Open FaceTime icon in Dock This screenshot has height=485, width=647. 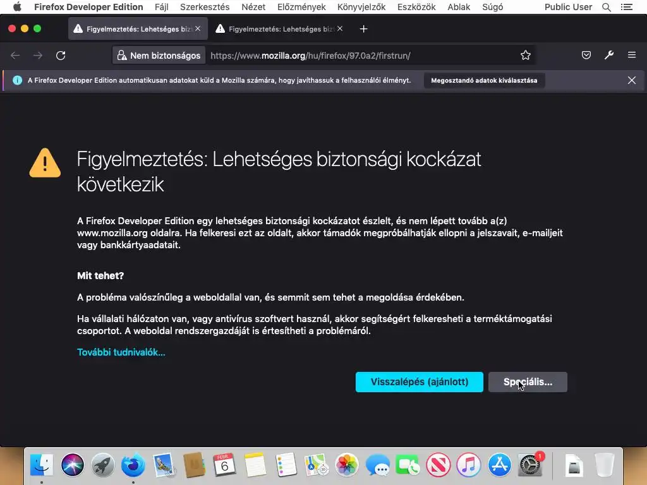tap(408, 465)
